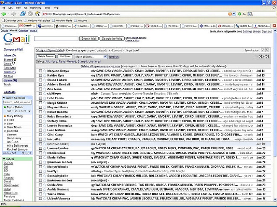The width and height of the screenshot is (277, 207).
Task: Click the Home icon in Firefox toolbar
Action: [38, 14]
